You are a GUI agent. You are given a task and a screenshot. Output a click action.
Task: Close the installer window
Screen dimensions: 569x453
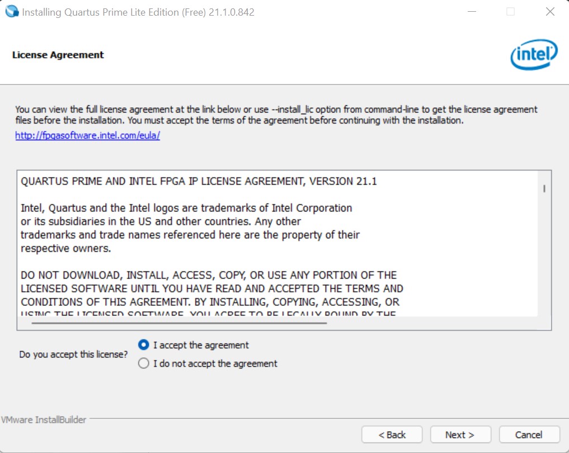point(550,12)
